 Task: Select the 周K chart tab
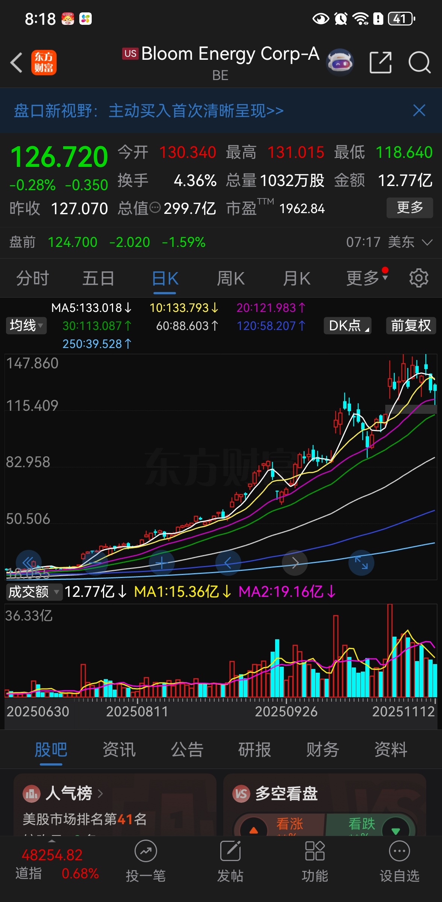(231, 278)
